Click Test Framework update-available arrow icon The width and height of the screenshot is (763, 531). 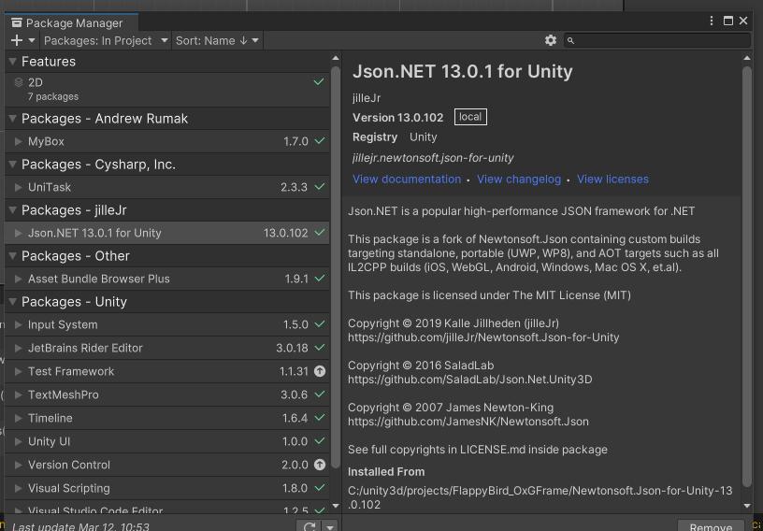(x=320, y=371)
